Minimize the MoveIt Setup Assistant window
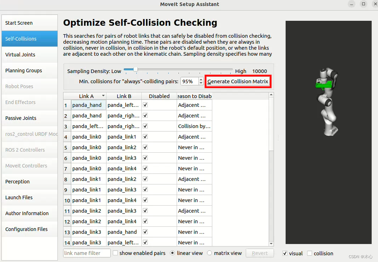 [352, 4]
